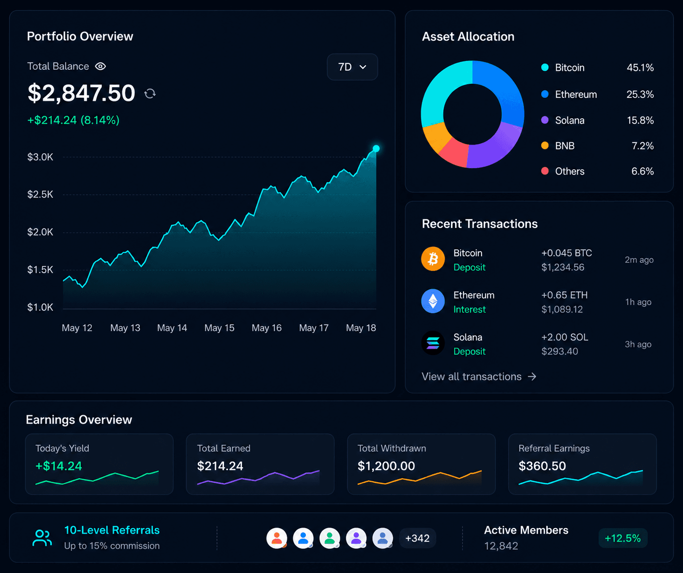Click the Solana 15.8% value
Image resolution: width=683 pixels, height=573 pixels.
click(640, 120)
